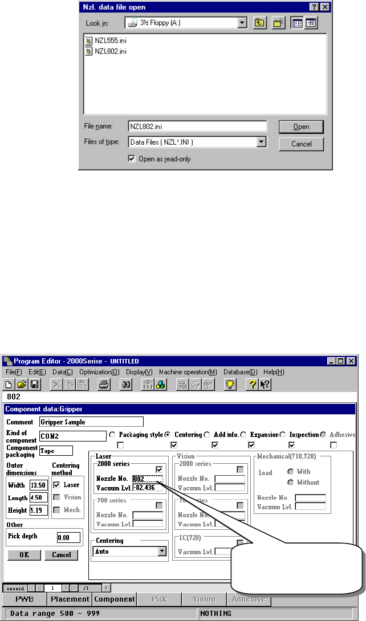Viewport: 366px width, 621px height.
Task: Open the Edit(E) menu
Action: coord(37,372)
